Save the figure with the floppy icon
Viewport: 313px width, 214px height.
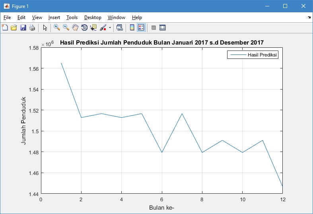point(23,27)
